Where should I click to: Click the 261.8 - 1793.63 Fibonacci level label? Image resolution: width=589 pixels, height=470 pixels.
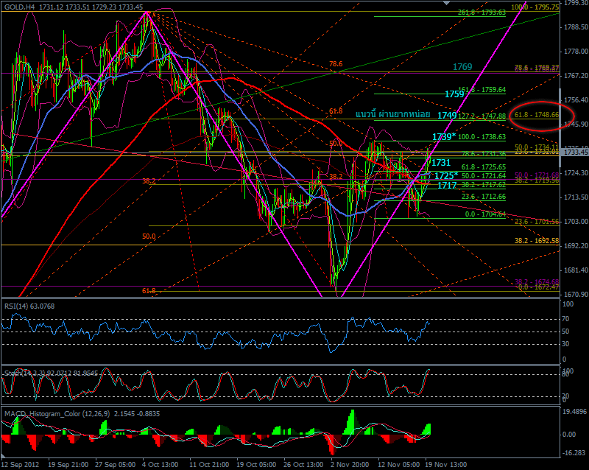482,13
